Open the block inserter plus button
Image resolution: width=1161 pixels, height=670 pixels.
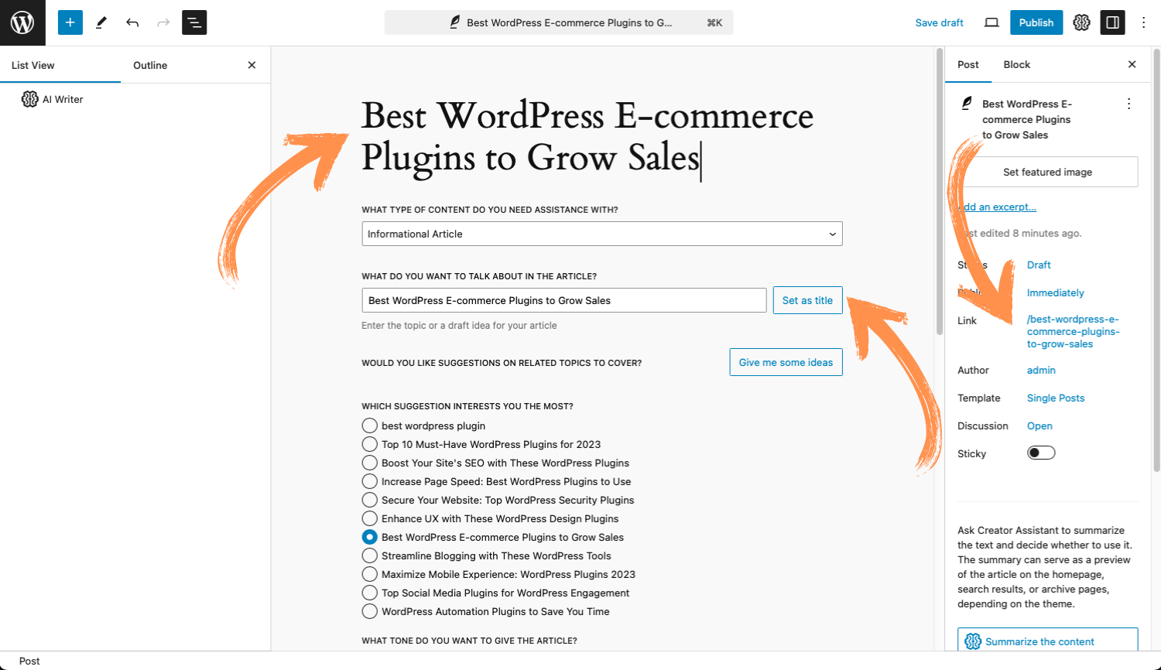pyautogui.click(x=70, y=22)
